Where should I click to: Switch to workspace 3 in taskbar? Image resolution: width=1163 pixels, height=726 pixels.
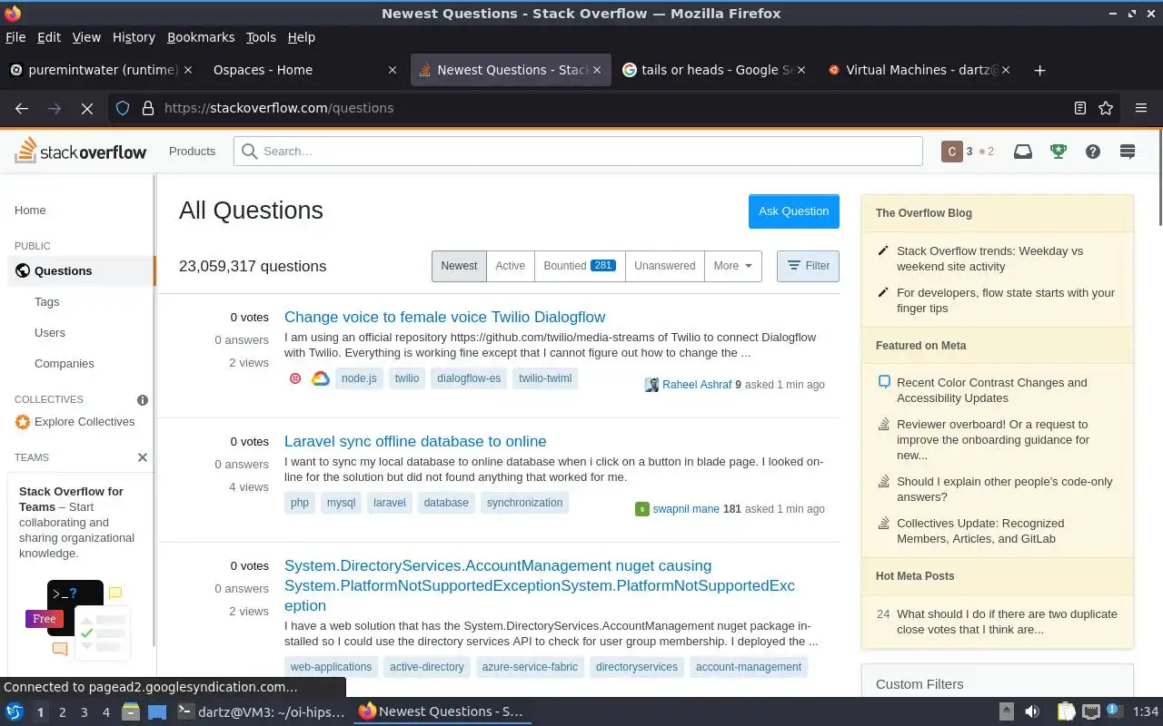84,712
